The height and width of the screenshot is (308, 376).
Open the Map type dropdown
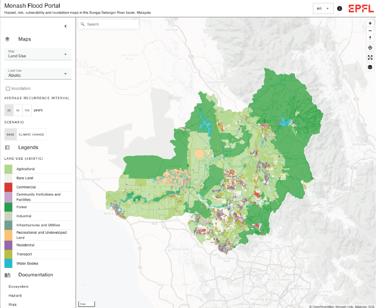coord(37,54)
